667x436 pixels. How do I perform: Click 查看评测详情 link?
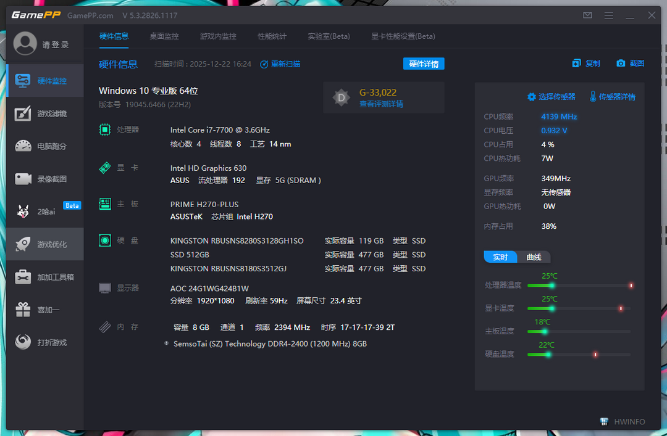click(381, 104)
